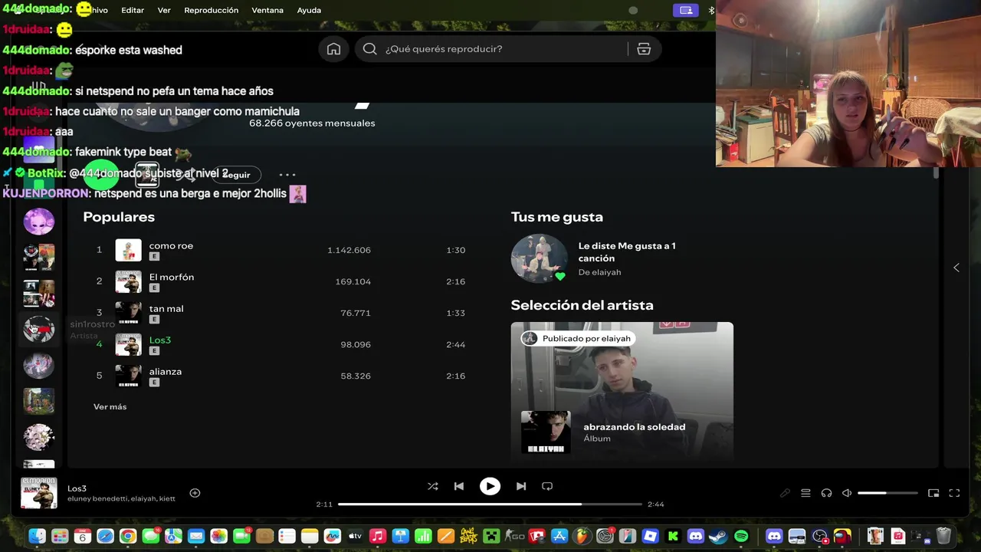Open Spotify from the Dock
This screenshot has width=981, height=552.
point(741,536)
